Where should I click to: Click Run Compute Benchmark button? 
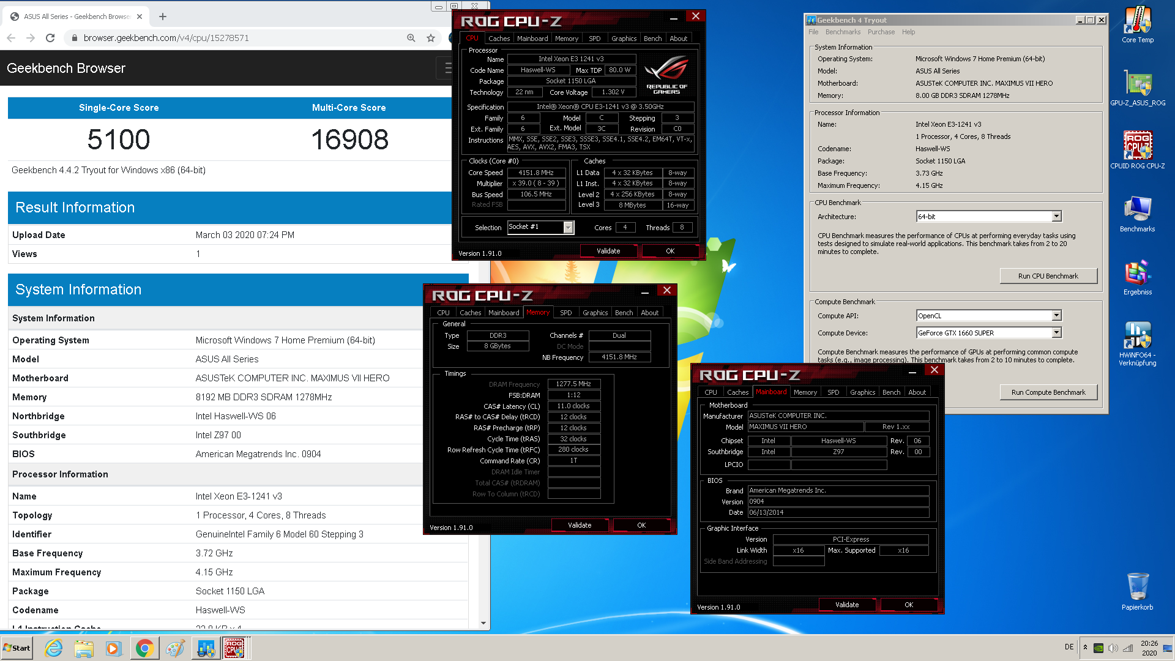click(x=1048, y=392)
